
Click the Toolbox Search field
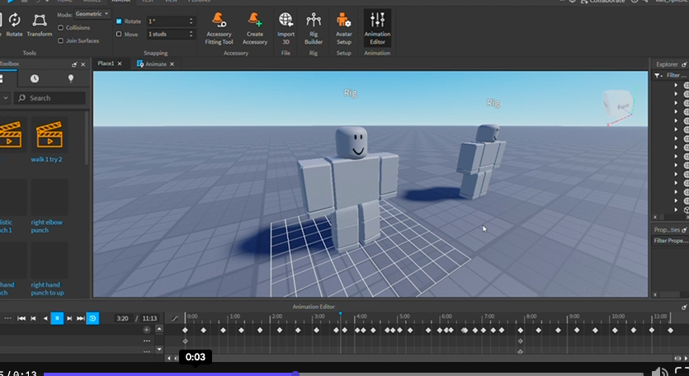pyautogui.click(x=50, y=98)
